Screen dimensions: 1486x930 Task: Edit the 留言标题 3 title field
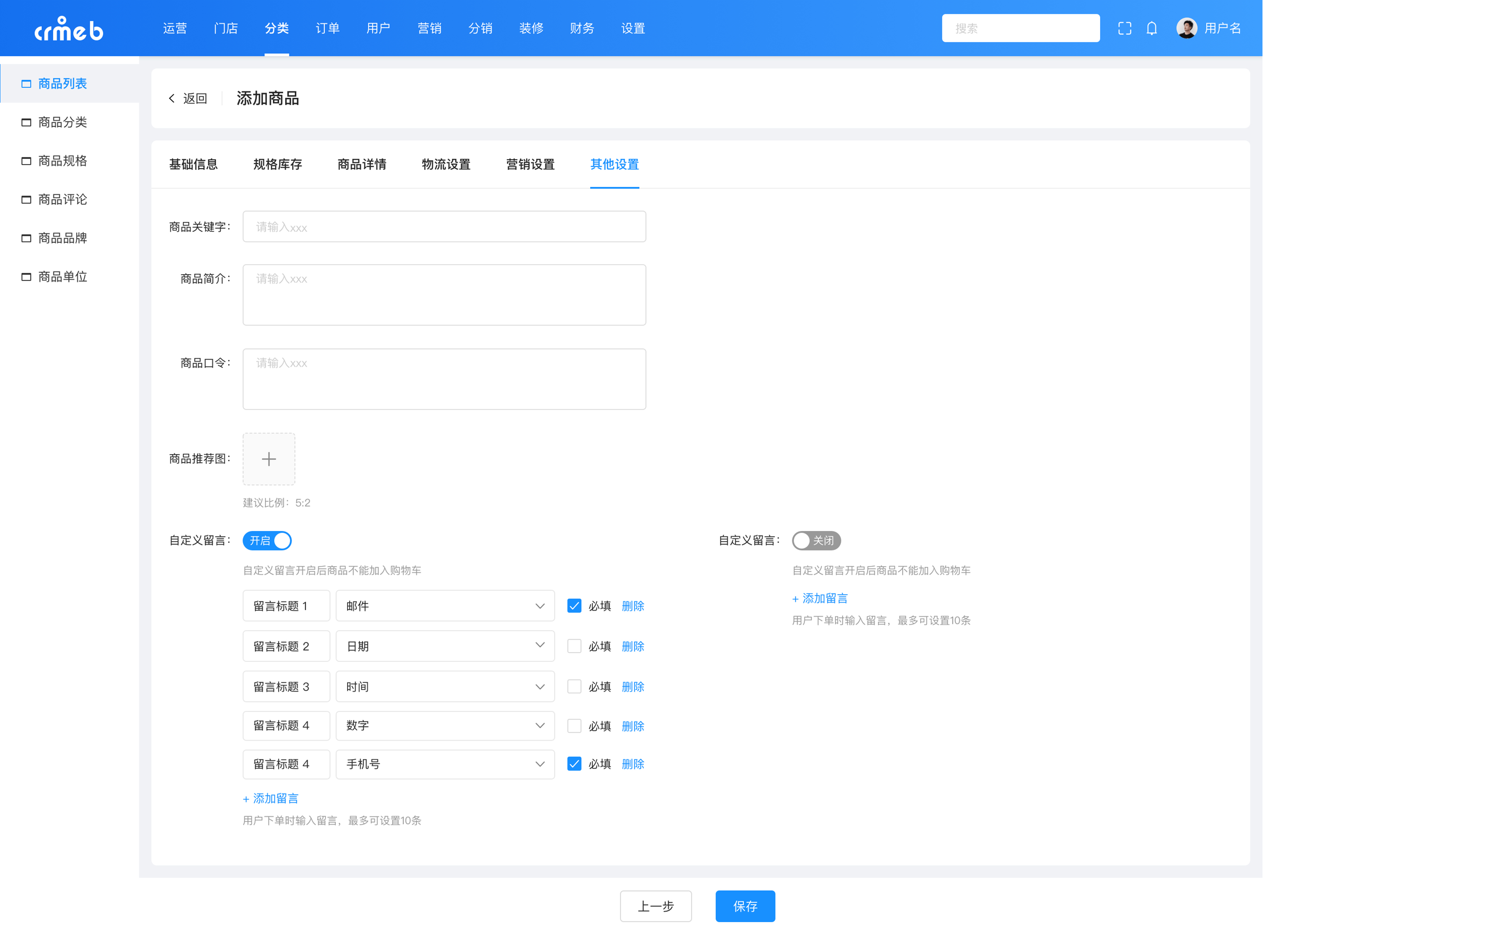point(286,686)
